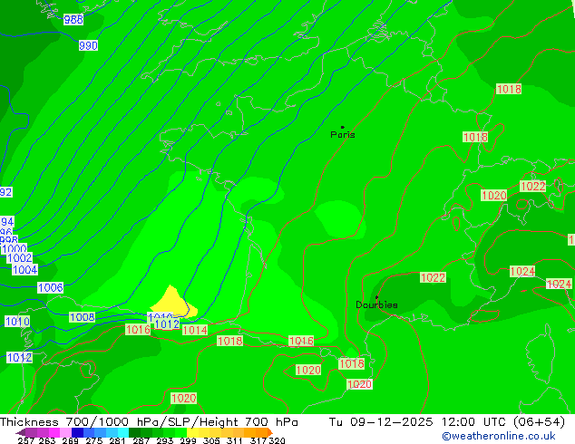575x444 pixels.
Task: Click legend value 275
Action: (94, 440)
